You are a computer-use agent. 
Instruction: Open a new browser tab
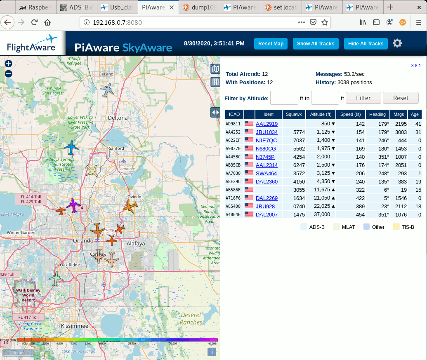pyautogui.click(x=390, y=7)
